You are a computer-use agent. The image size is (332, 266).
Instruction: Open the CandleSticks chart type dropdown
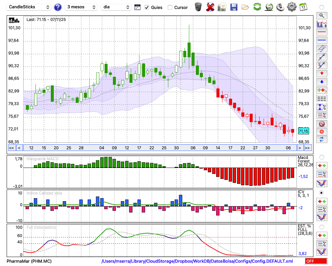[29, 7]
